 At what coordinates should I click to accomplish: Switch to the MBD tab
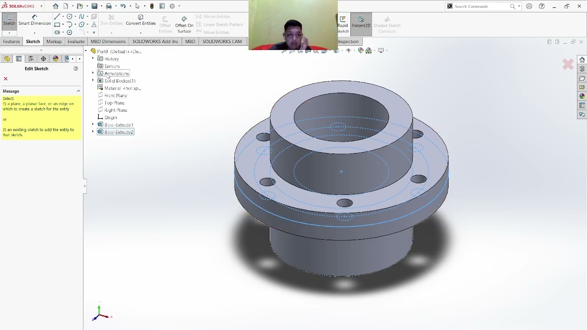click(x=190, y=42)
